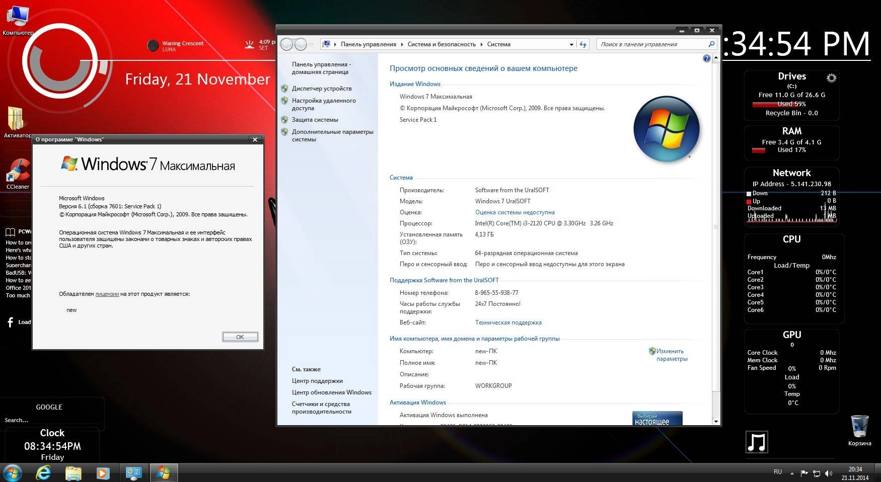Open Настройка удаленного доступа link
This screenshot has width=881, height=482.
pyautogui.click(x=324, y=104)
